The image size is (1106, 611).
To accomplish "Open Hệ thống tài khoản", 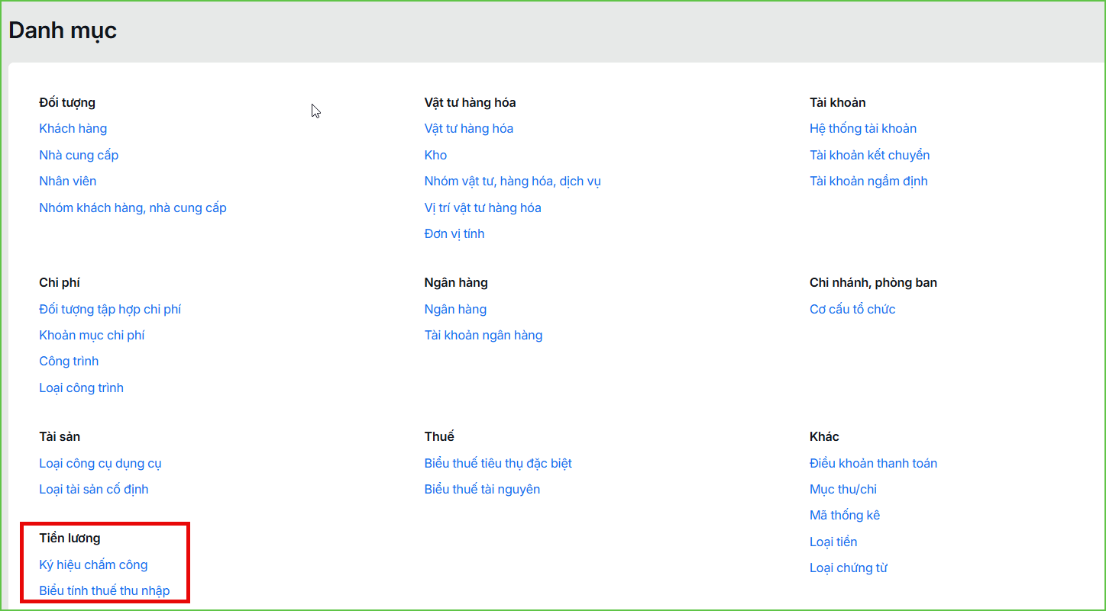I will [x=863, y=128].
